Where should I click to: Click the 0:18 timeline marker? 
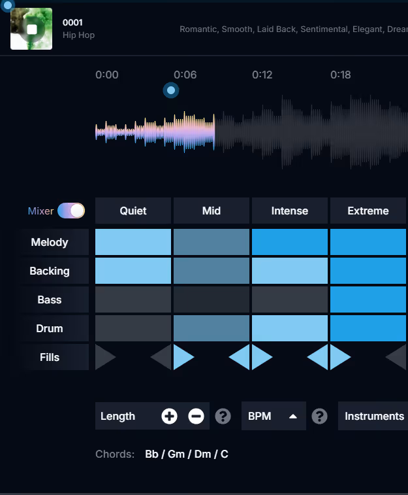341,75
